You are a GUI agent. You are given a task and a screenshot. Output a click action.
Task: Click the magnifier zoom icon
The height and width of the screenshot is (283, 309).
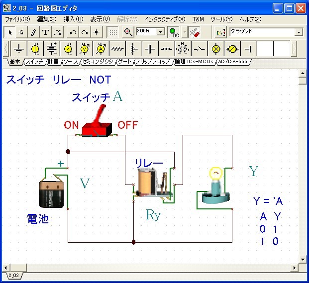pyautogui.click(x=128, y=32)
